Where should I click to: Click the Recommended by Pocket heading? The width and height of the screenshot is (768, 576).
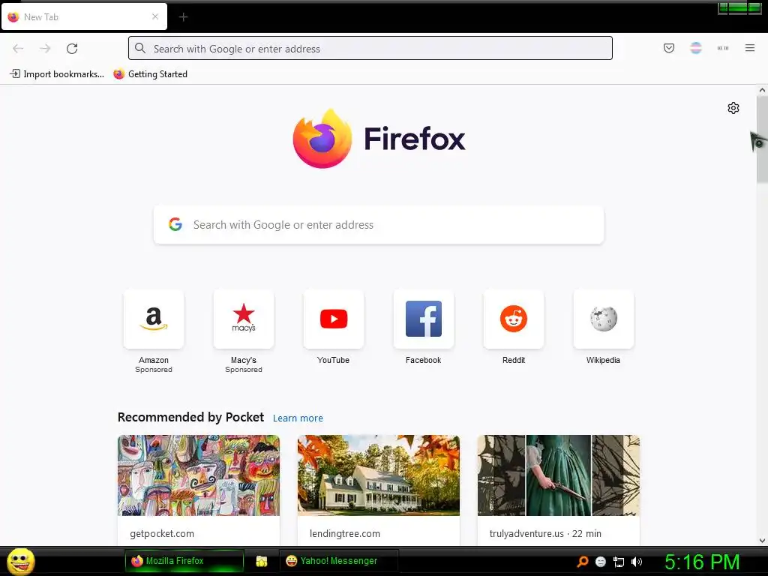tap(190, 417)
